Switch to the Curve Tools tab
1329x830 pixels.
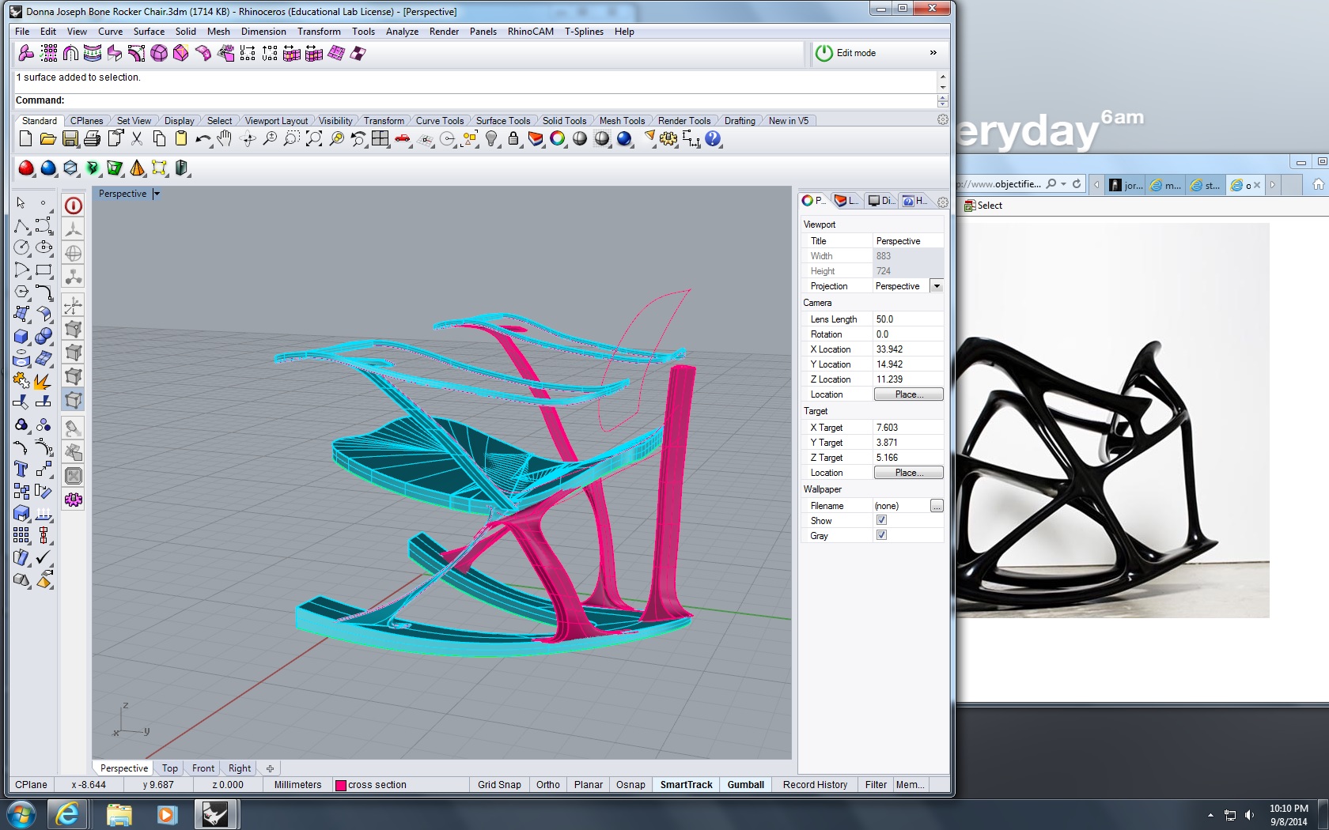439,121
